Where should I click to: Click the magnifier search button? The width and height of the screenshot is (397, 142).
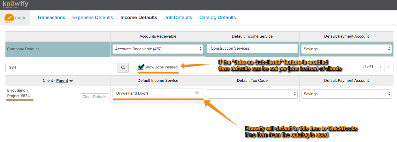(123, 67)
